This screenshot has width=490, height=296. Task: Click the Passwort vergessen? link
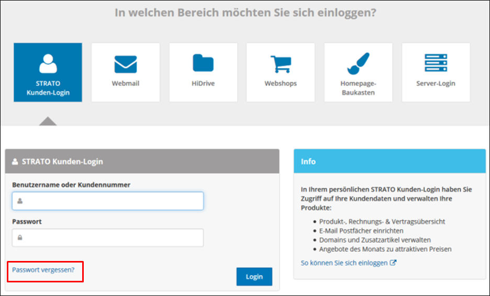pos(43,270)
